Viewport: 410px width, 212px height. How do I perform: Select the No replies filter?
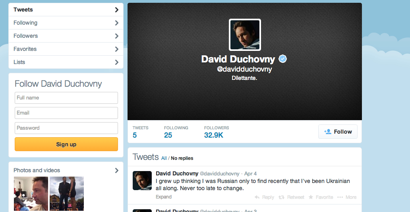182,158
